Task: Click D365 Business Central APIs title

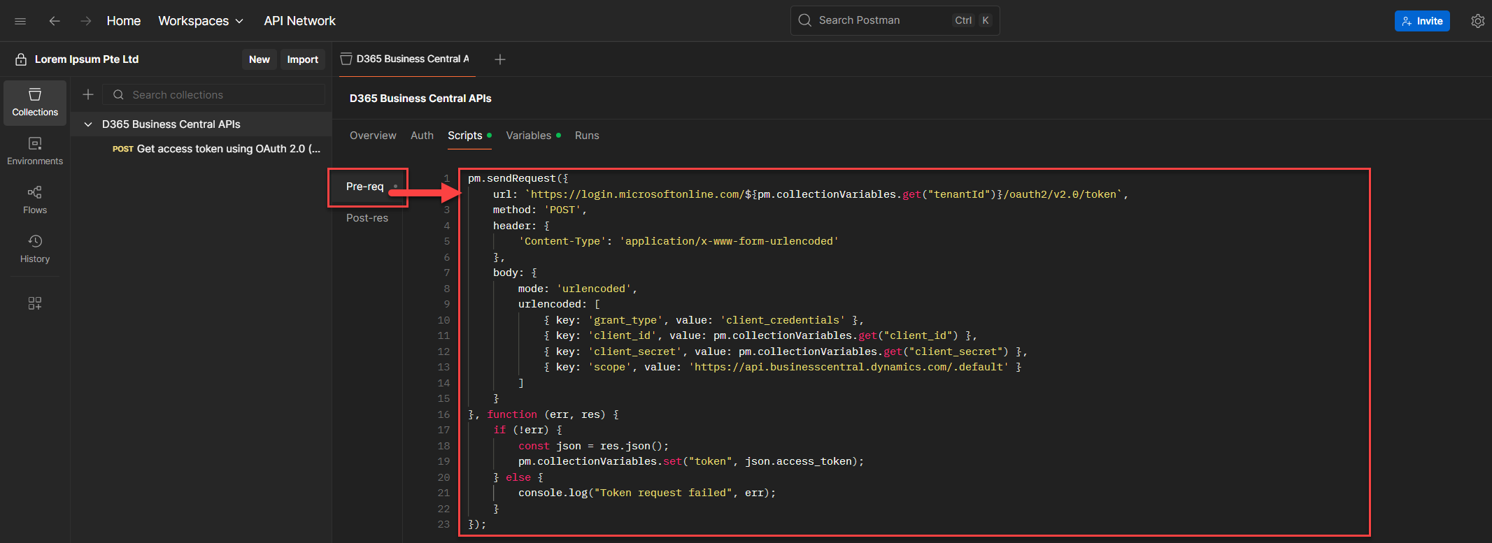Action: pos(420,99)
